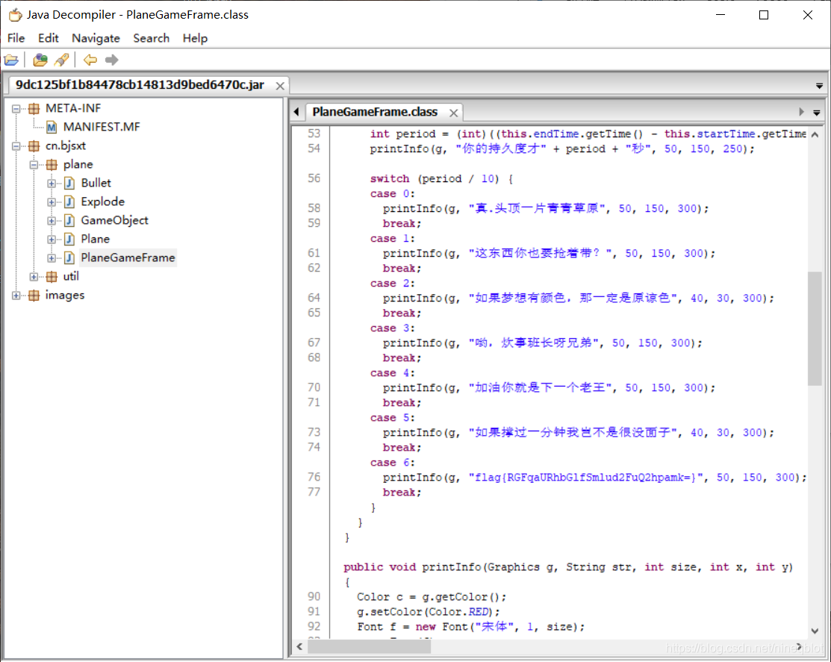The width and height of the screenshot is (831, 662).
Task: Click line number 76 in gutter
Action: 314,477
